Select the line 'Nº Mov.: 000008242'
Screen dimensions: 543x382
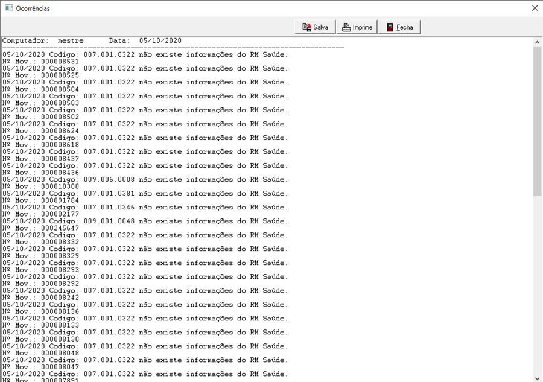41,297
